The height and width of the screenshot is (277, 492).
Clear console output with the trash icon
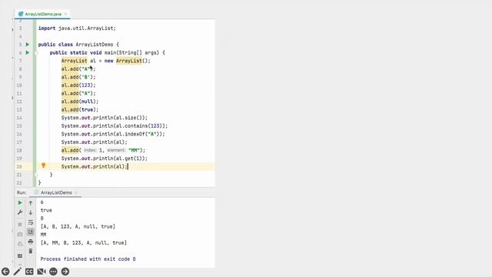click(31, 251)
